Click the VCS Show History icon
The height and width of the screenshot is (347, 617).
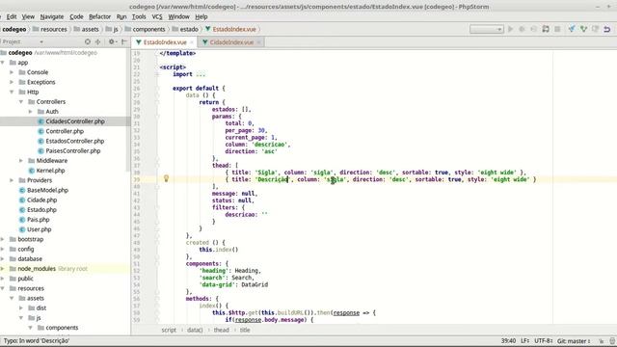tap(596, 29)
